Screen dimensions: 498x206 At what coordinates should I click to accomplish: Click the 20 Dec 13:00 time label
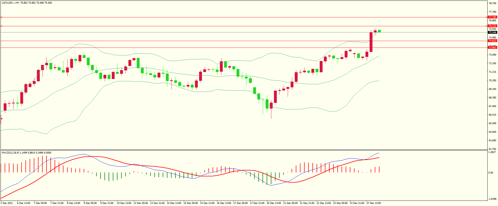tap(274, 203)
